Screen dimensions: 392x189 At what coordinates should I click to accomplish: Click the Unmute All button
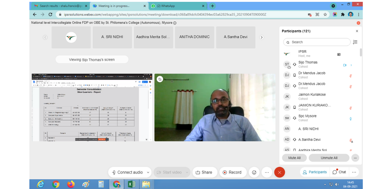pos(329,158)
